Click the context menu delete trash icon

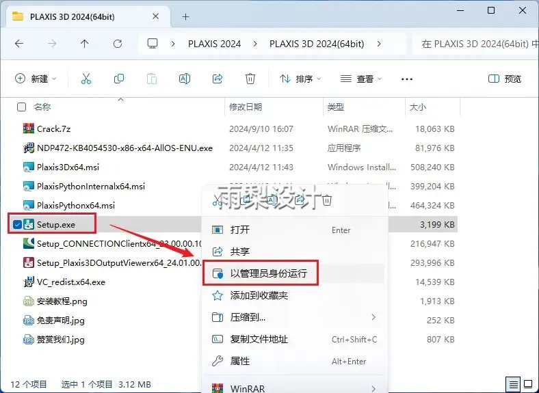(x=327, y=200)
